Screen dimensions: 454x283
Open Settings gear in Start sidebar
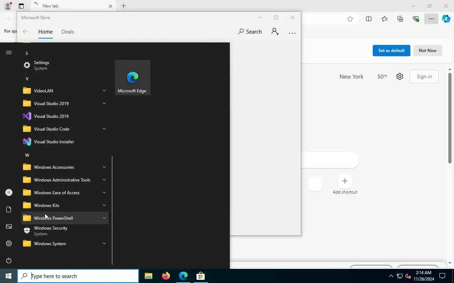coord(9,243)
